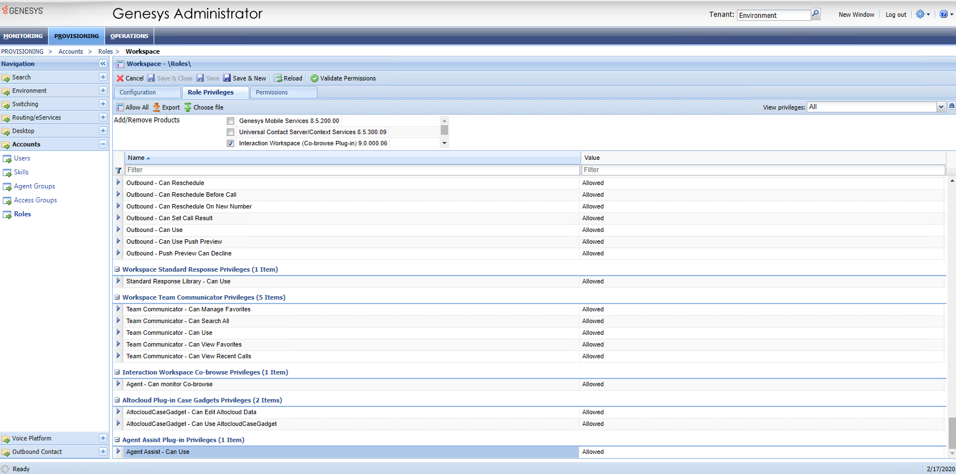Viewport: 956px width, 474px height.
Task: Click the Value filter input field
Action: 763,170
